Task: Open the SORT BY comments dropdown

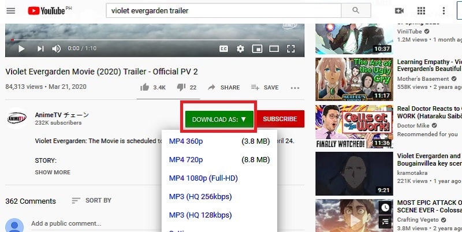Action: pos(92,200)
